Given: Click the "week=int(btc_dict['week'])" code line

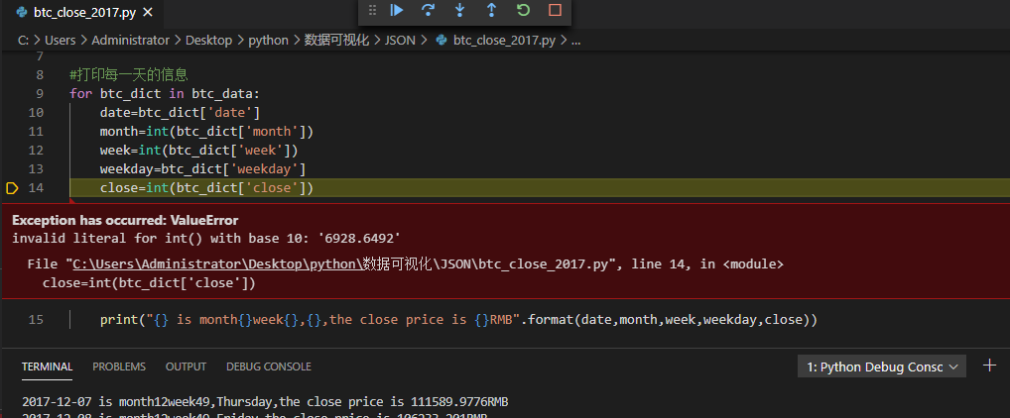Looking at the screenshot, I should pos(199,151).
